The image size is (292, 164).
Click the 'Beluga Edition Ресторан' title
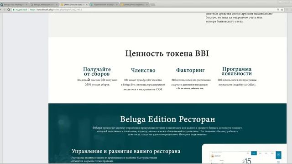tap(167, 119)
